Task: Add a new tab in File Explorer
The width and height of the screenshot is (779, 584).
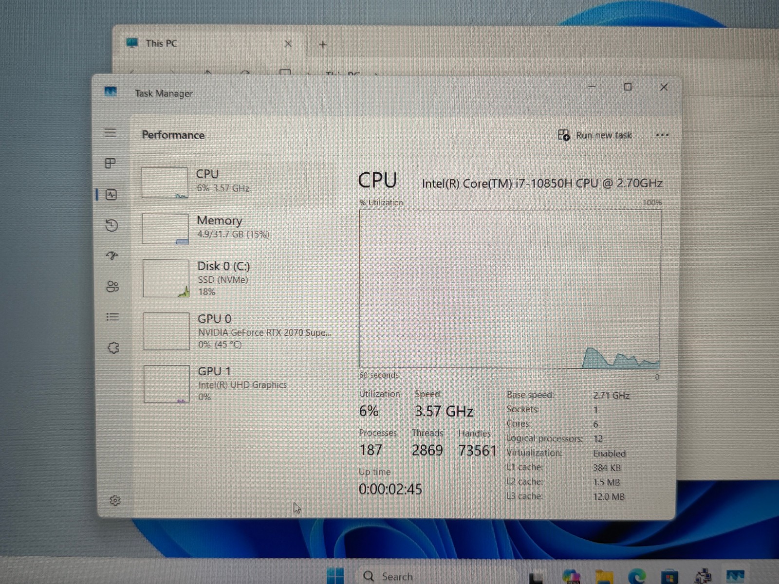Action: [322, 44]
